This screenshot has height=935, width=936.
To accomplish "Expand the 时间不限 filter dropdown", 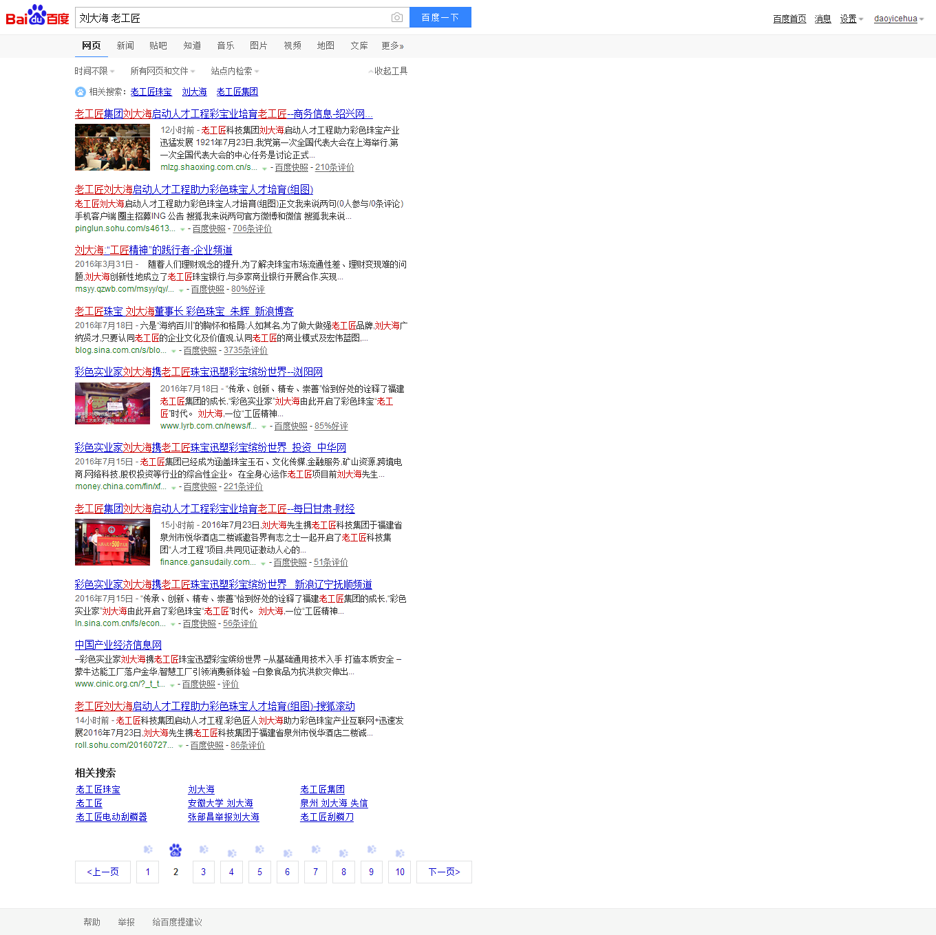I will pyautogui.click(x=94, y=71).
